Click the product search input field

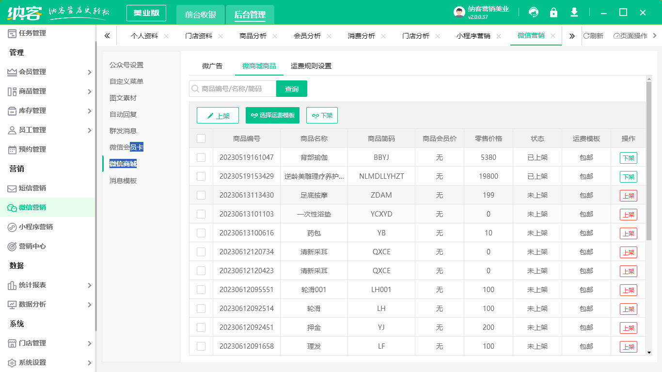[234, 89]
